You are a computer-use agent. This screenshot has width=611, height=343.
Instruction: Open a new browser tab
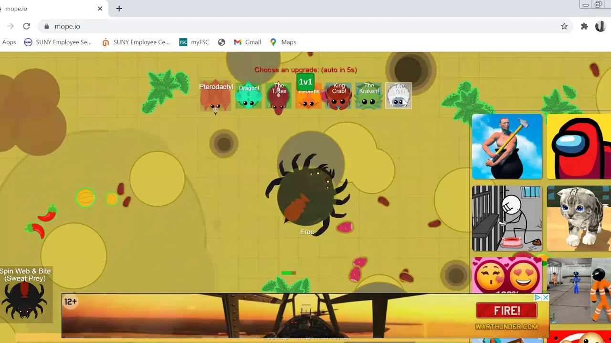[x=119, y=9]
